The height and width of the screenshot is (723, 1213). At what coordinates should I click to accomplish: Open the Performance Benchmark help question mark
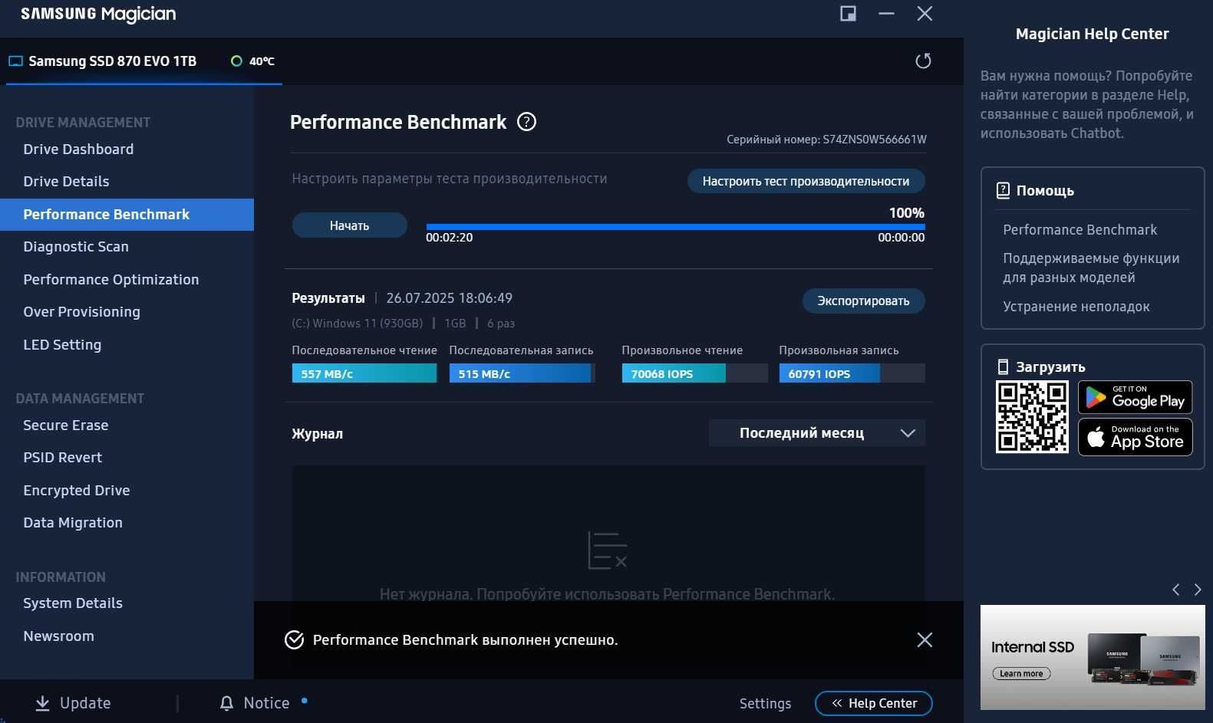pos(526,122)
